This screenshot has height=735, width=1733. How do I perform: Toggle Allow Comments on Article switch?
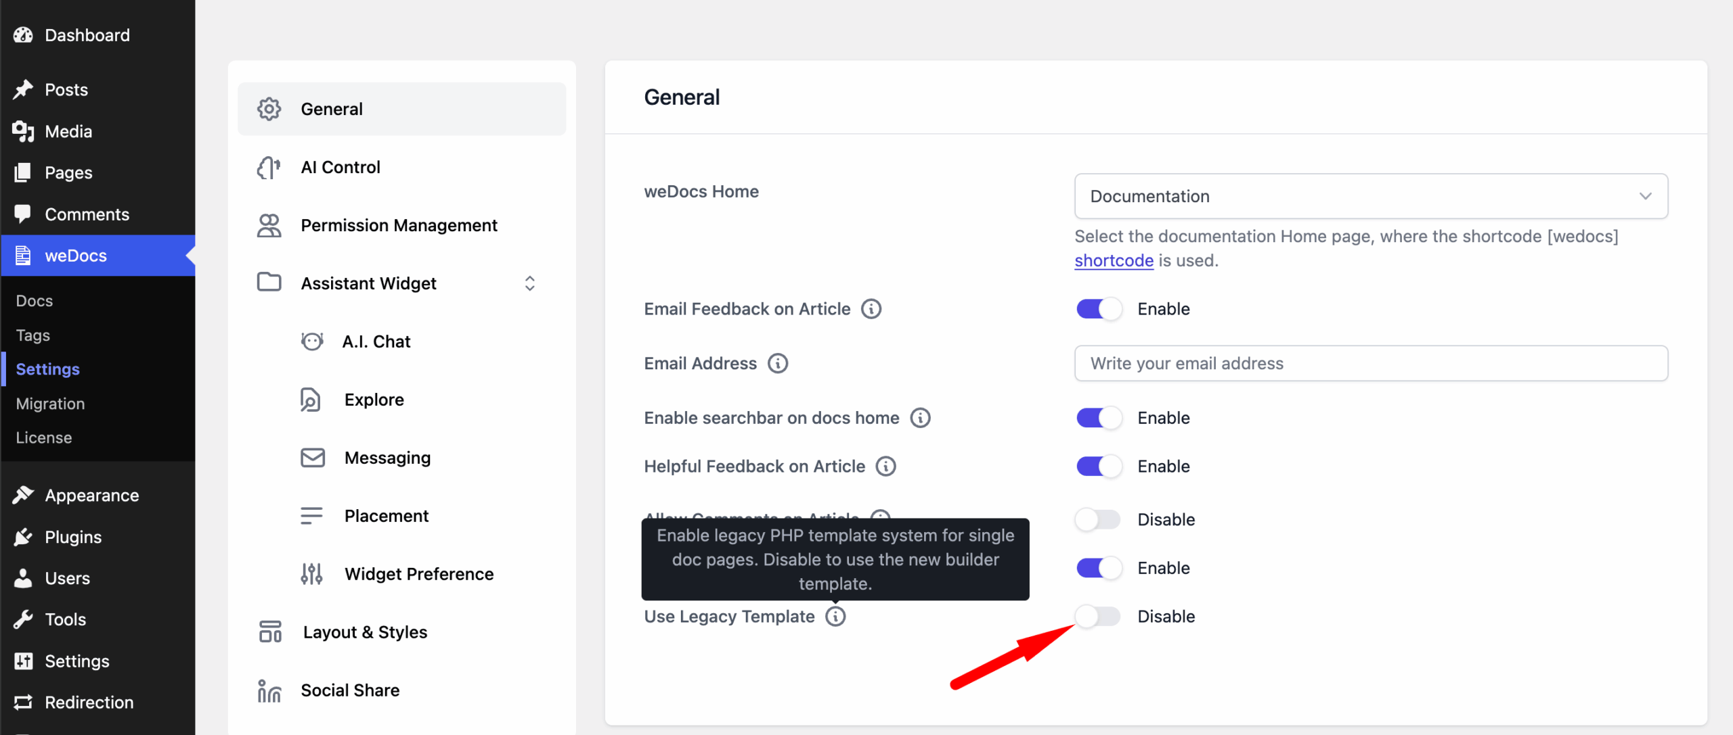1098,520
